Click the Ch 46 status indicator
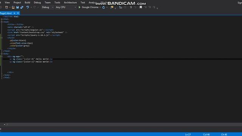The width and height of the screenshot is (242, 136). 224,134
